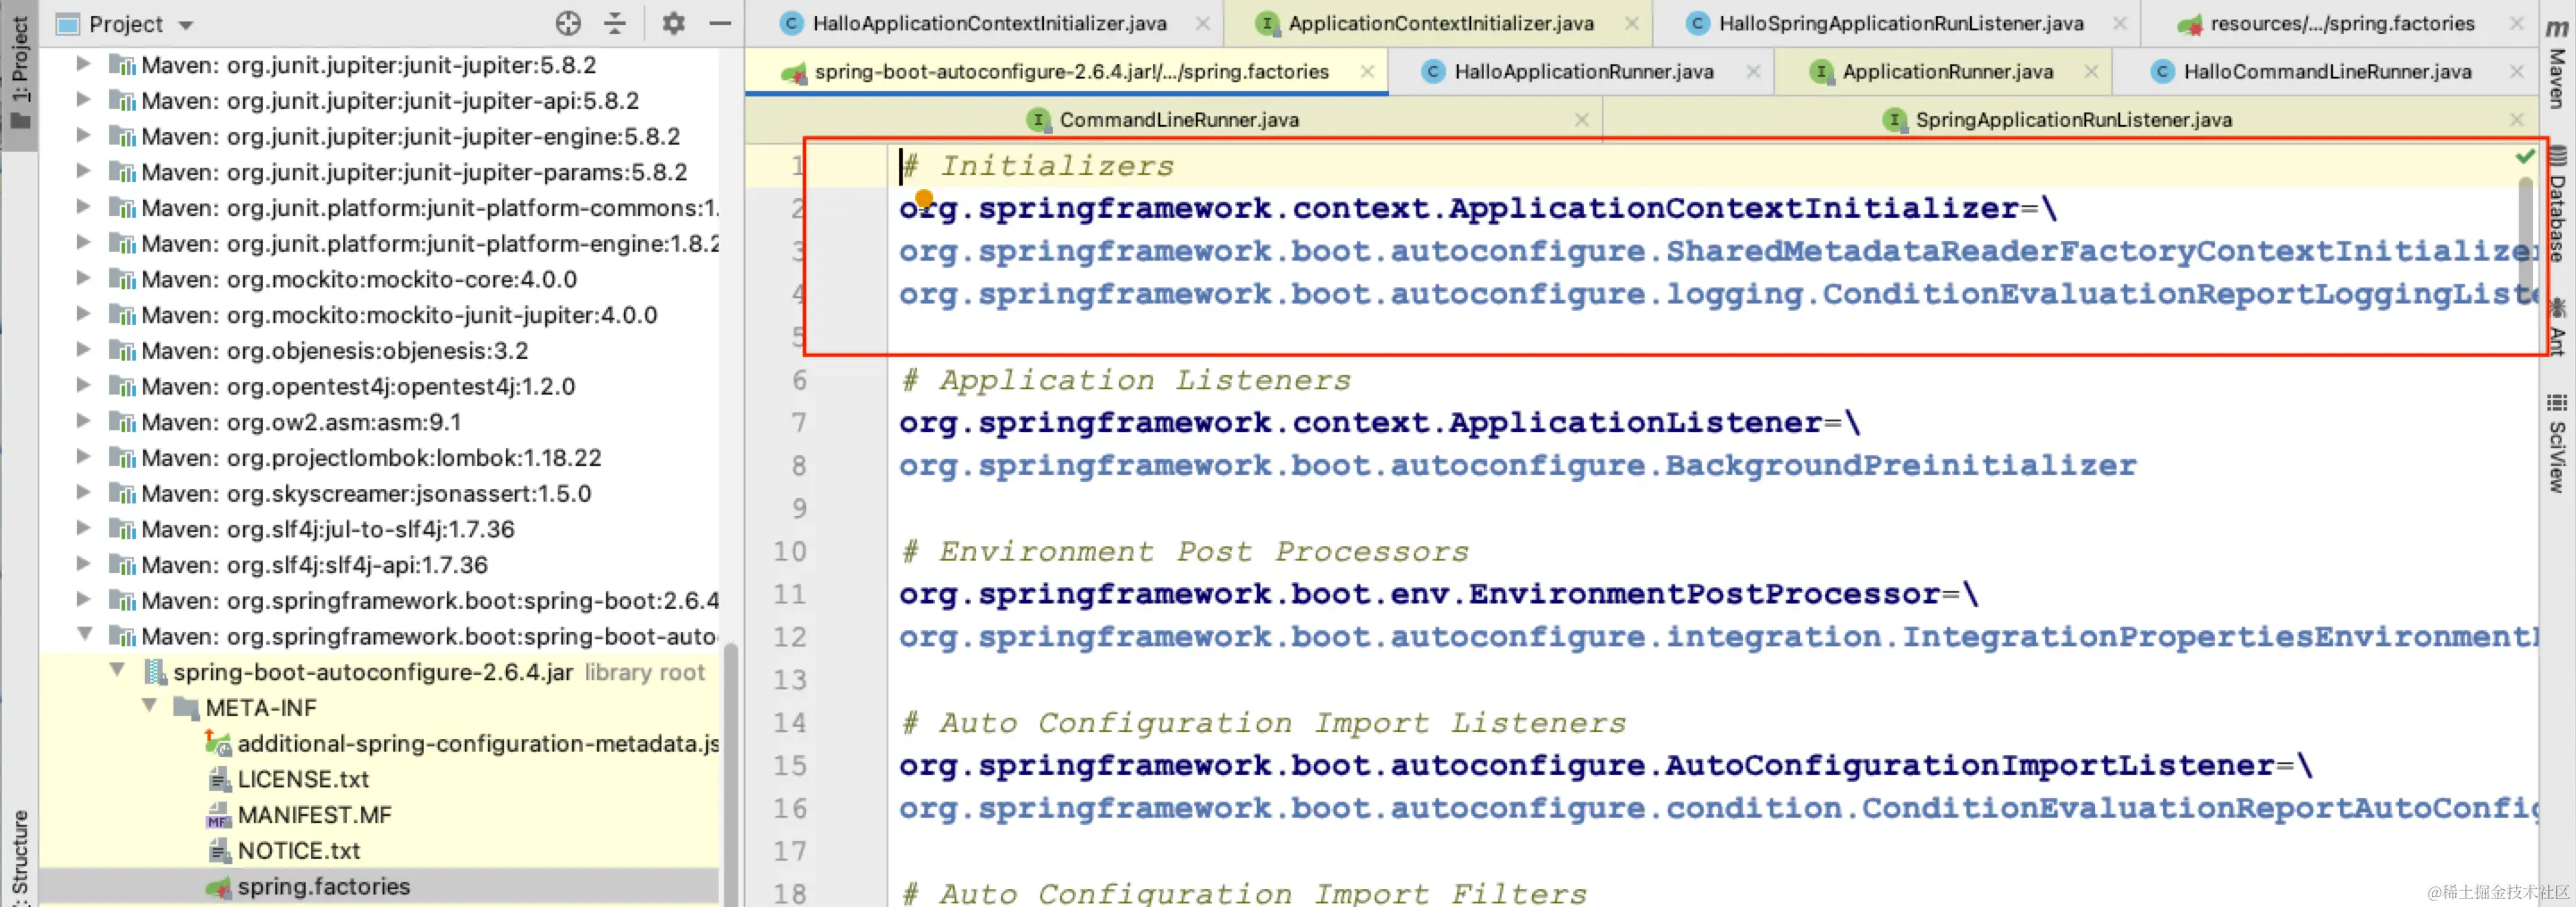Click the ApplicationListener=\ key line

1379,422
